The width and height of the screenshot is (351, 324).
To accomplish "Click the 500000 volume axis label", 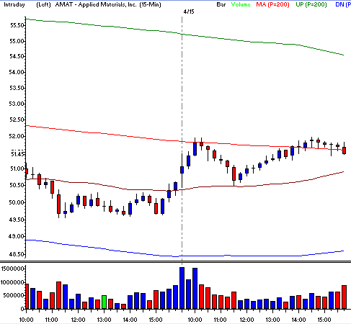I will coord(14,295).
